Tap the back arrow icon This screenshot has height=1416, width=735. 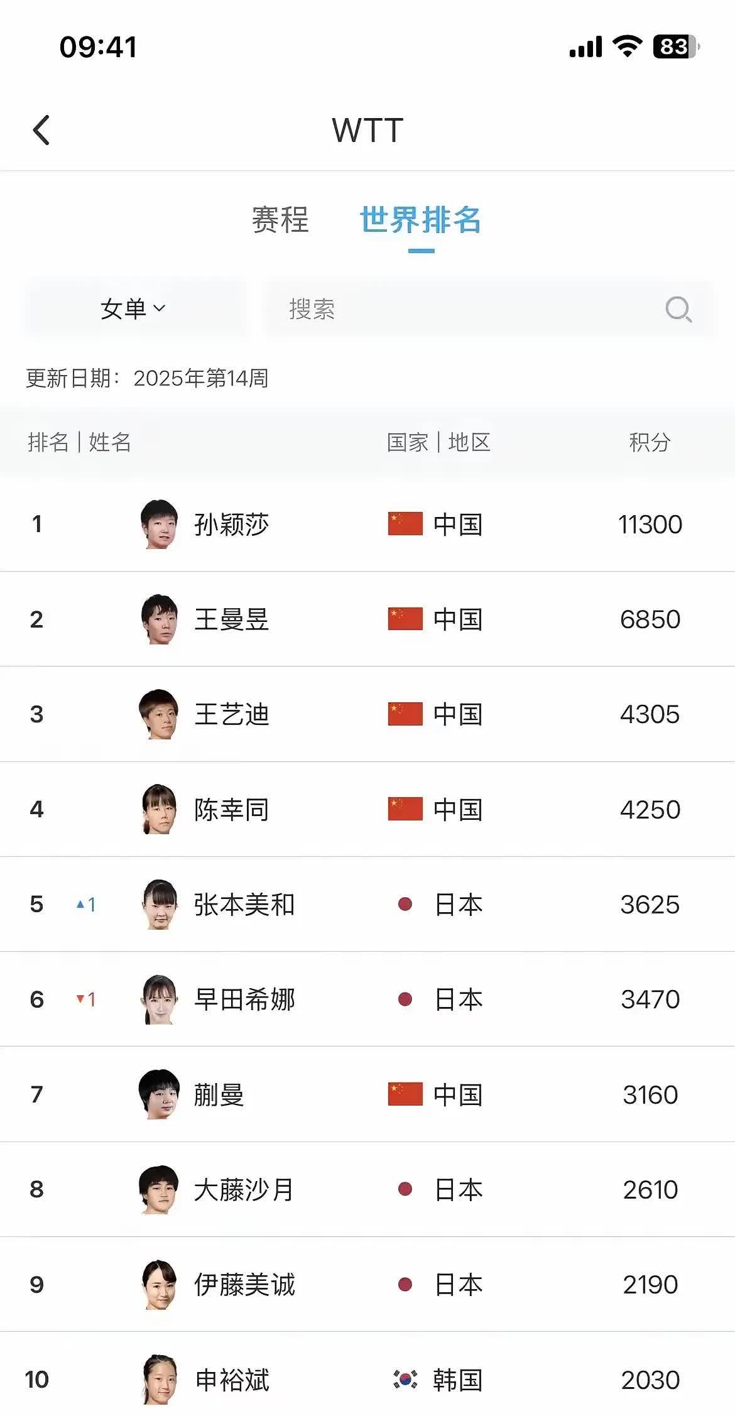(41, 131)
